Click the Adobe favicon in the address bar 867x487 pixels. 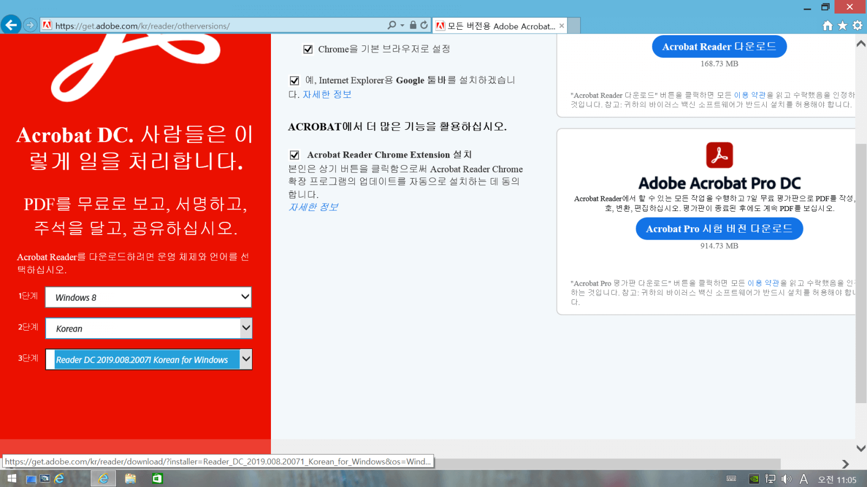(x=47, y=25)
